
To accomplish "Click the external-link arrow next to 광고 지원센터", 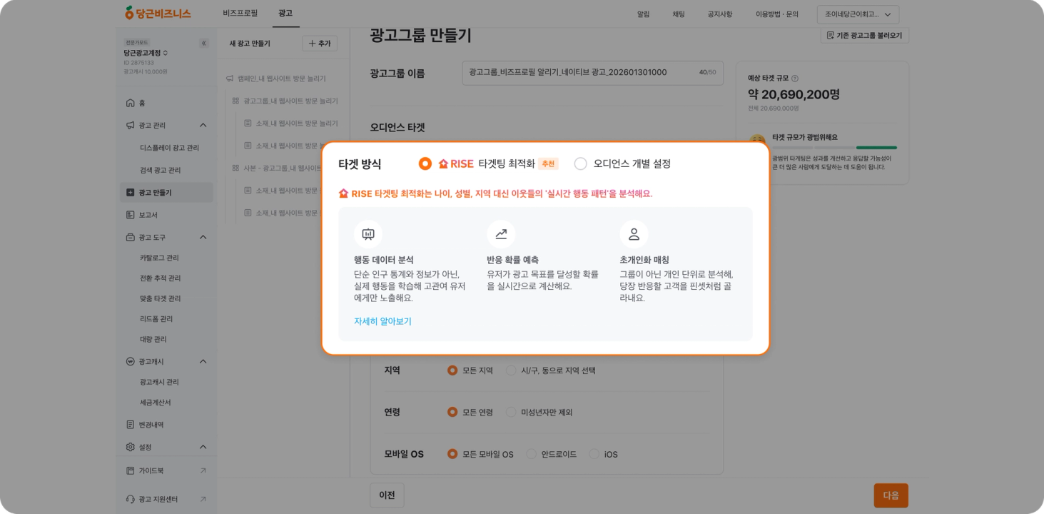I will pos(203,499).
